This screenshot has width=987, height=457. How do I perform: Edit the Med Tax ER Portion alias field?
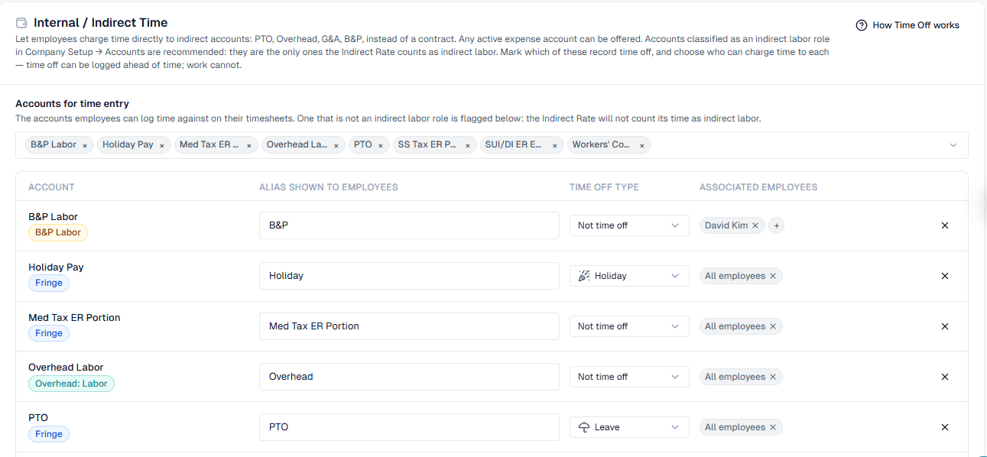pos(409,326)
